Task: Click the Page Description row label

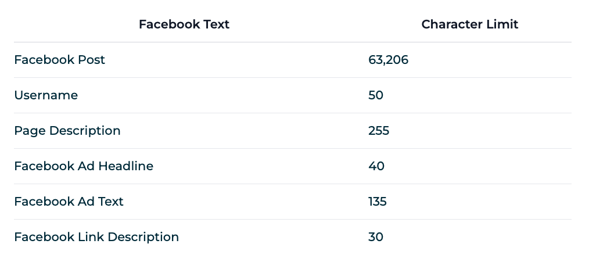Action: click(67, 131)
